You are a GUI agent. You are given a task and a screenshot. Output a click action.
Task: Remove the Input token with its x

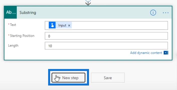click(69, 25)
